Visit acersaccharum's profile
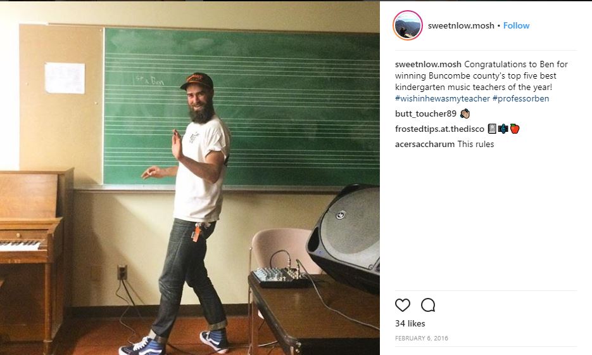The width and height of the screenshot is (592, 355). (425, 144)
